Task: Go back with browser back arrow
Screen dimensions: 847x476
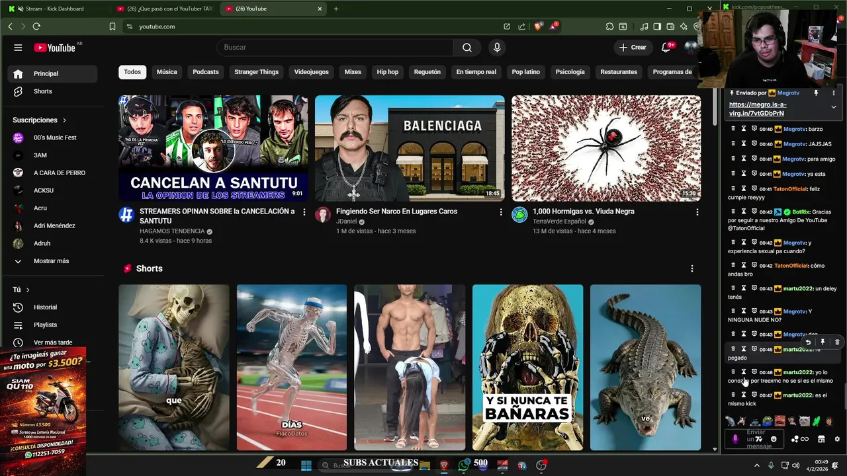Action: tap(10, 26)
